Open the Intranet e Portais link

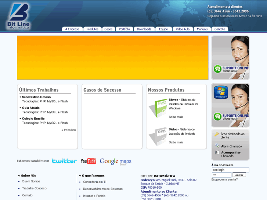[x=94, y=196]
